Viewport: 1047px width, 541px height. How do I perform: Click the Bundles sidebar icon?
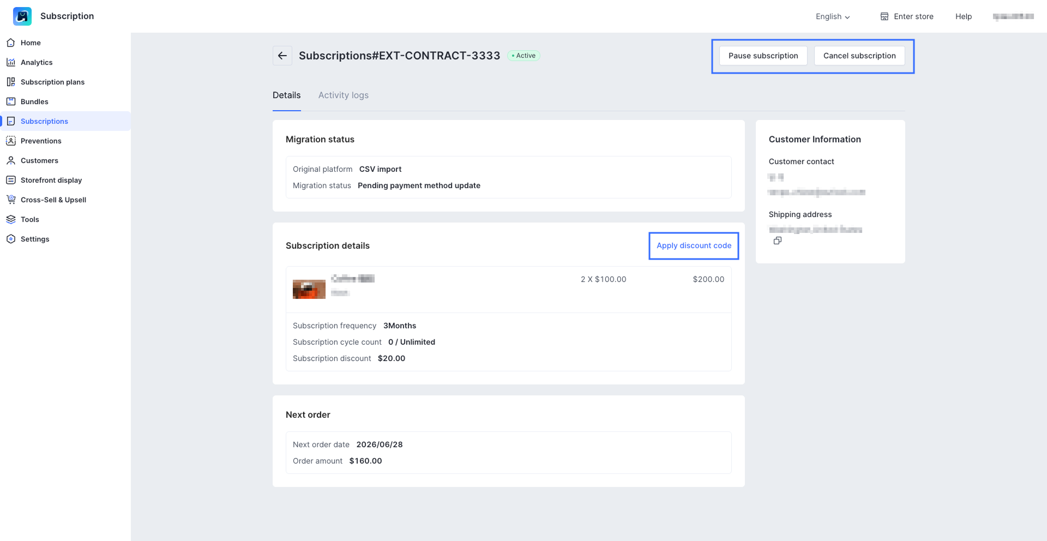pyautogui.click(x=11, y=101)
